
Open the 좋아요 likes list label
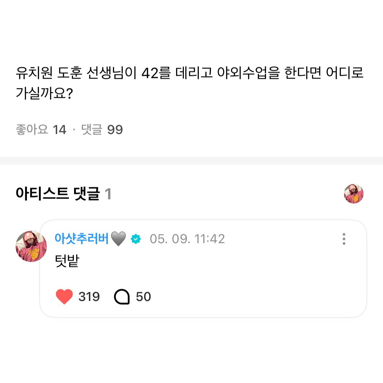(32, 130)
